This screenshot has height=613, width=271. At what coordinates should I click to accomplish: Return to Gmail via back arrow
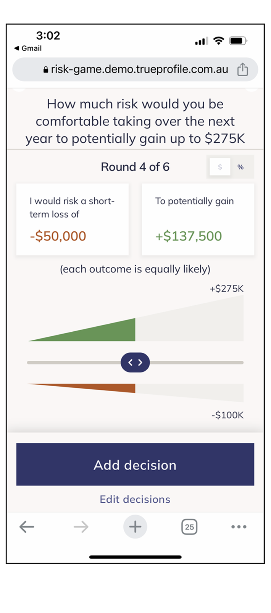pyautogui.click(x=27, y=48)
